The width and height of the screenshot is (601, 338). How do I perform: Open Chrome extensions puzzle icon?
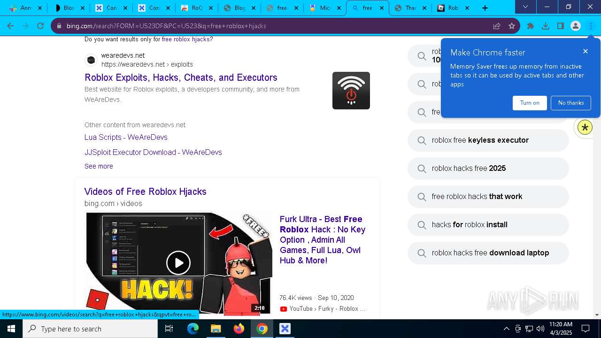point(531,26)
